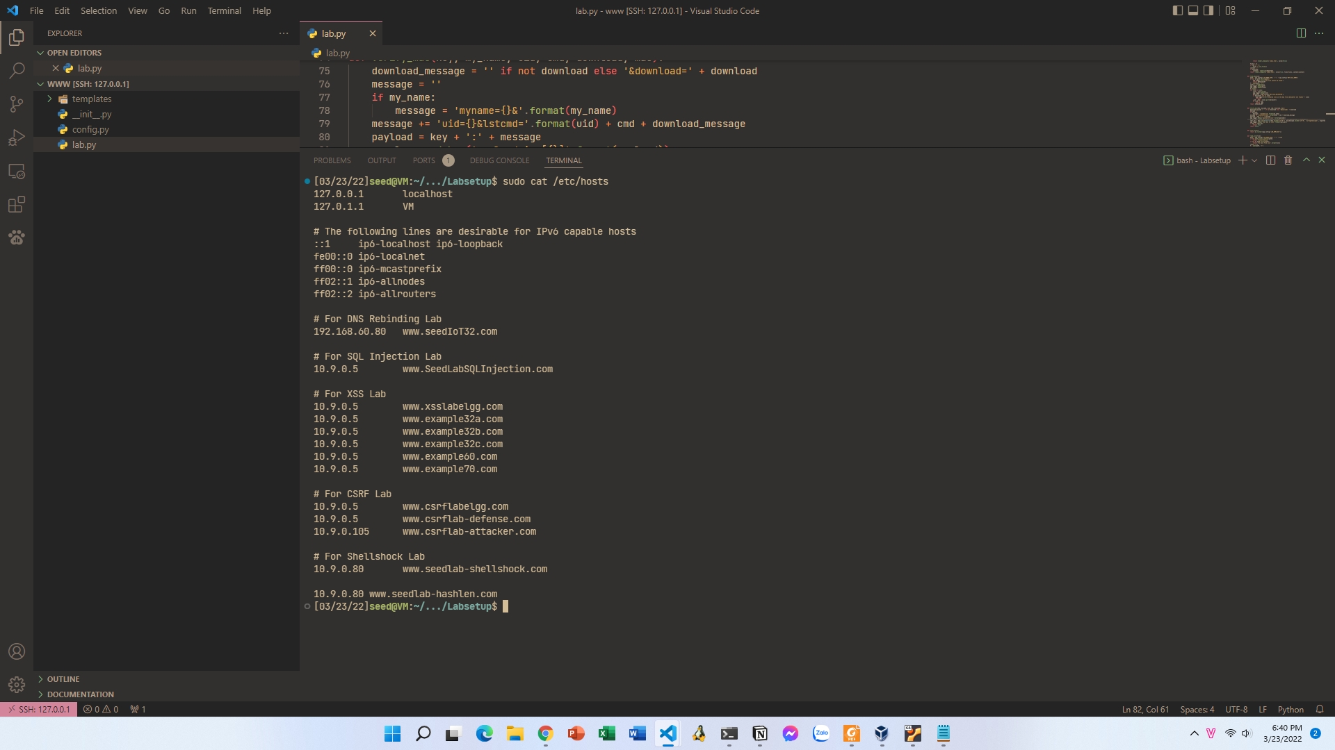This screenshot has height=750, width=1335.
Task: Split the terminal pane
Action: (x=1270, y=160)
